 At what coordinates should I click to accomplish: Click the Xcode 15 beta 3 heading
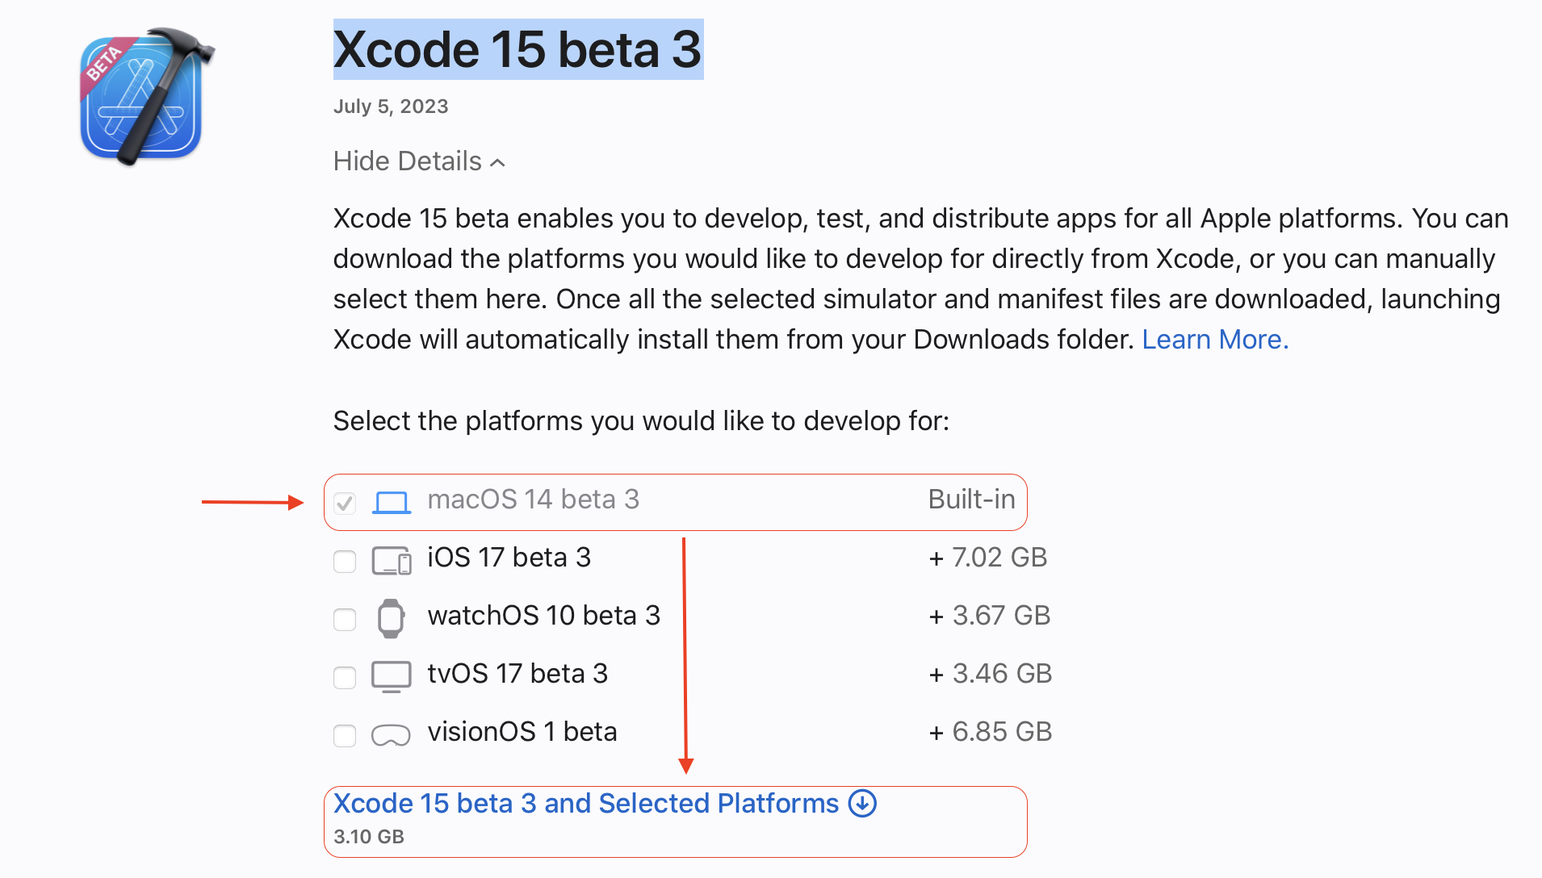[517, 49]
